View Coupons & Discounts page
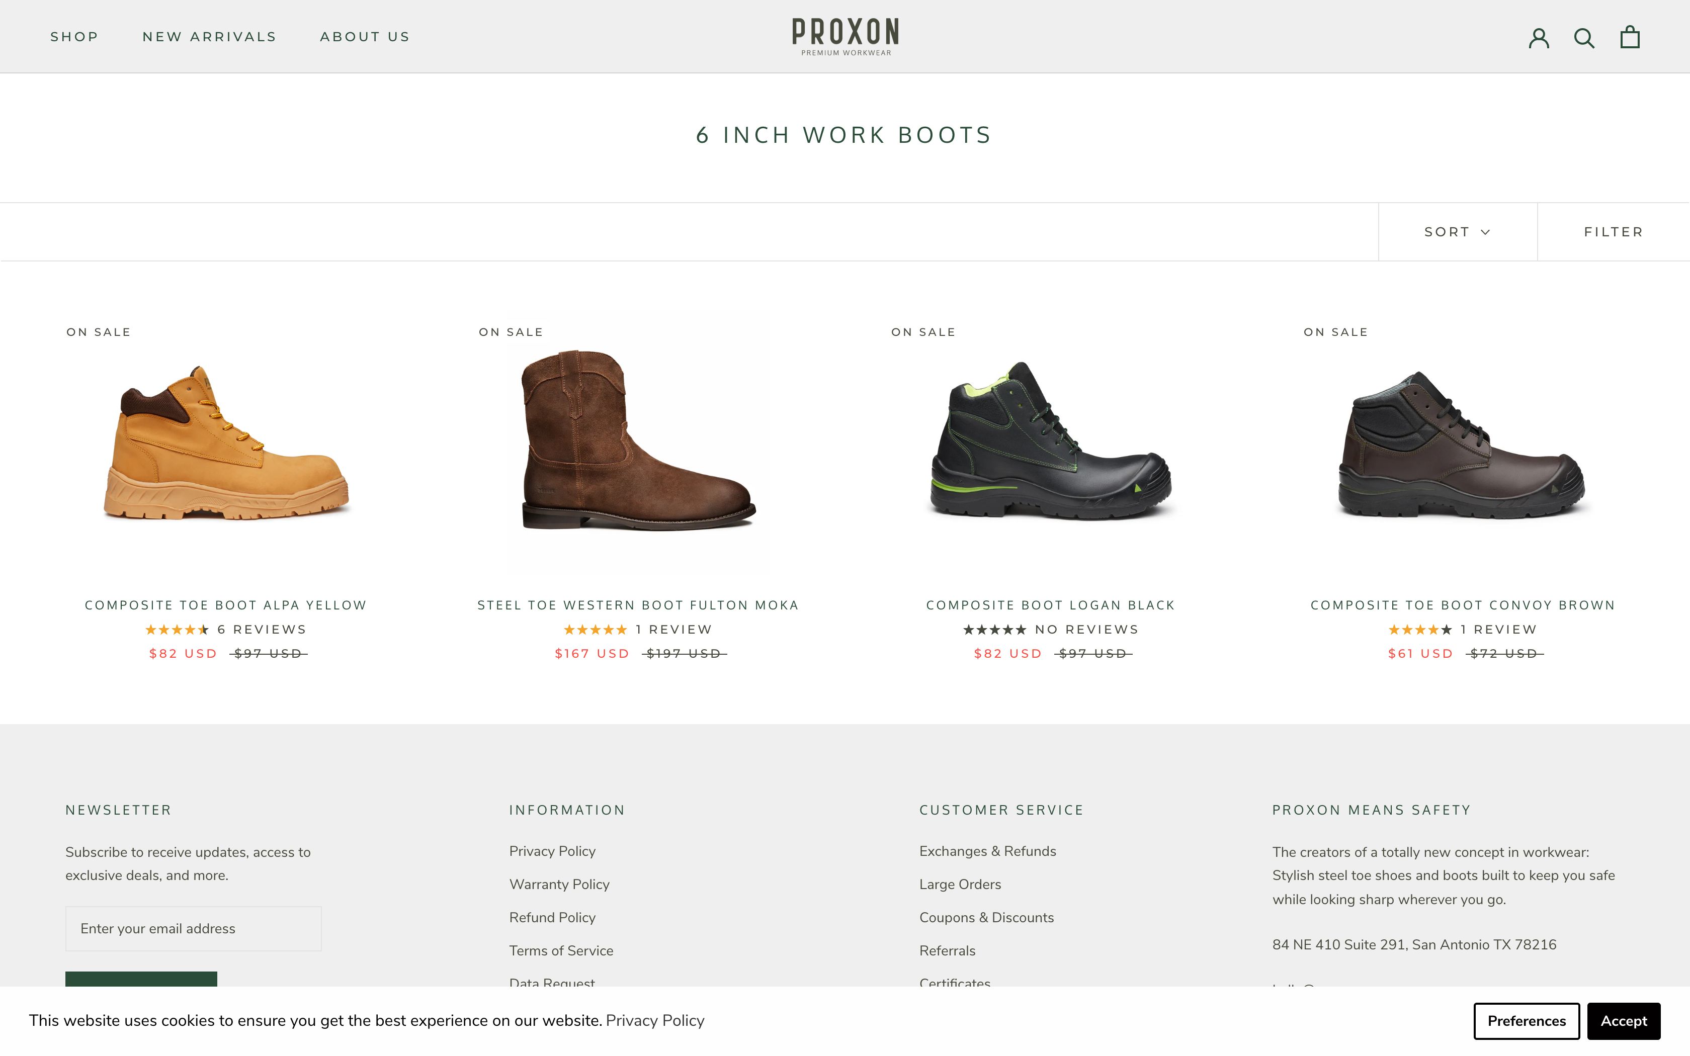1690x1056 pixels. point(986,917)
